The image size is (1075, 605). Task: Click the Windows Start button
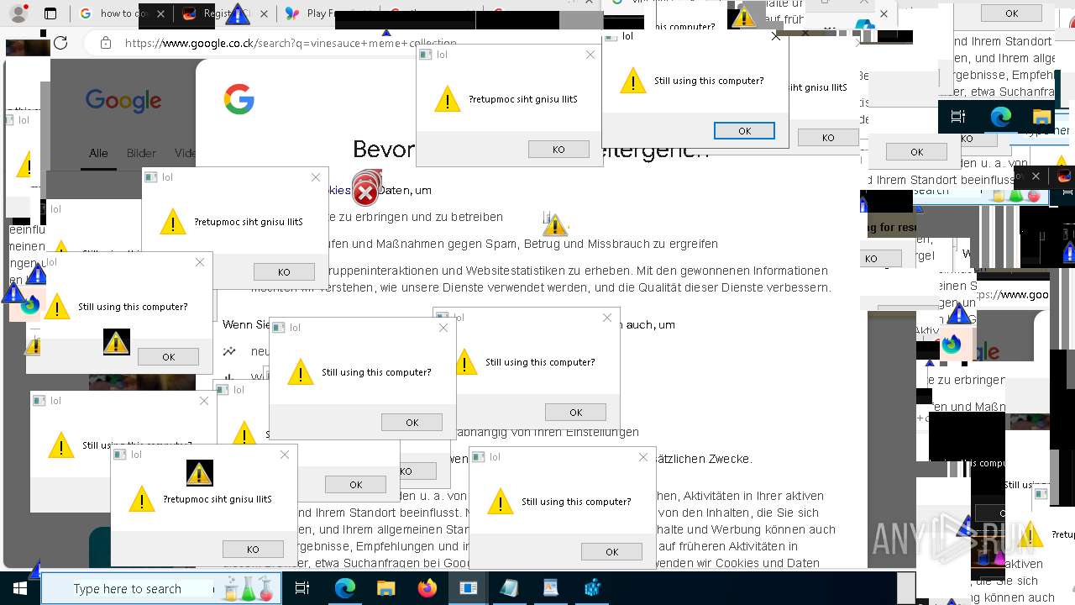pyautogui.click(x=19, y=589)
